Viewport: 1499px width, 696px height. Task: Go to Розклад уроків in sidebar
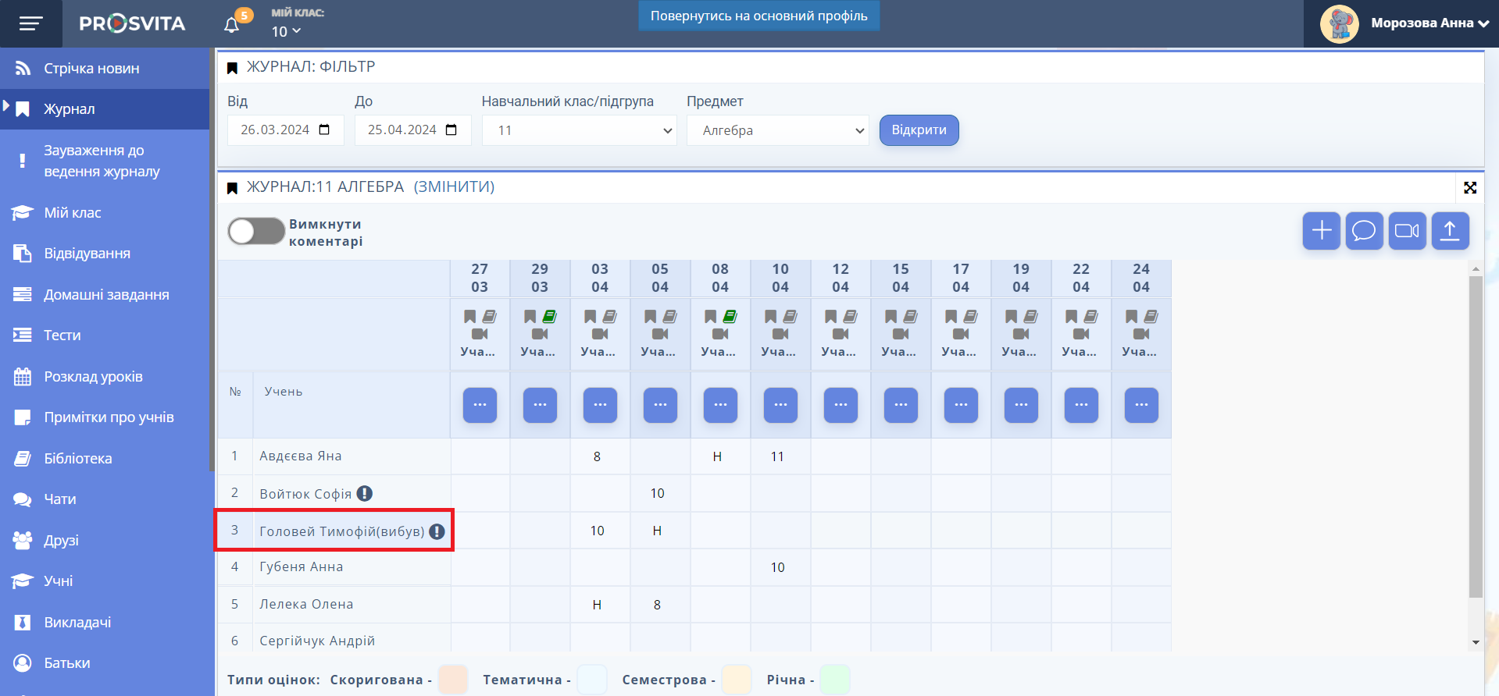coord(93,376)
